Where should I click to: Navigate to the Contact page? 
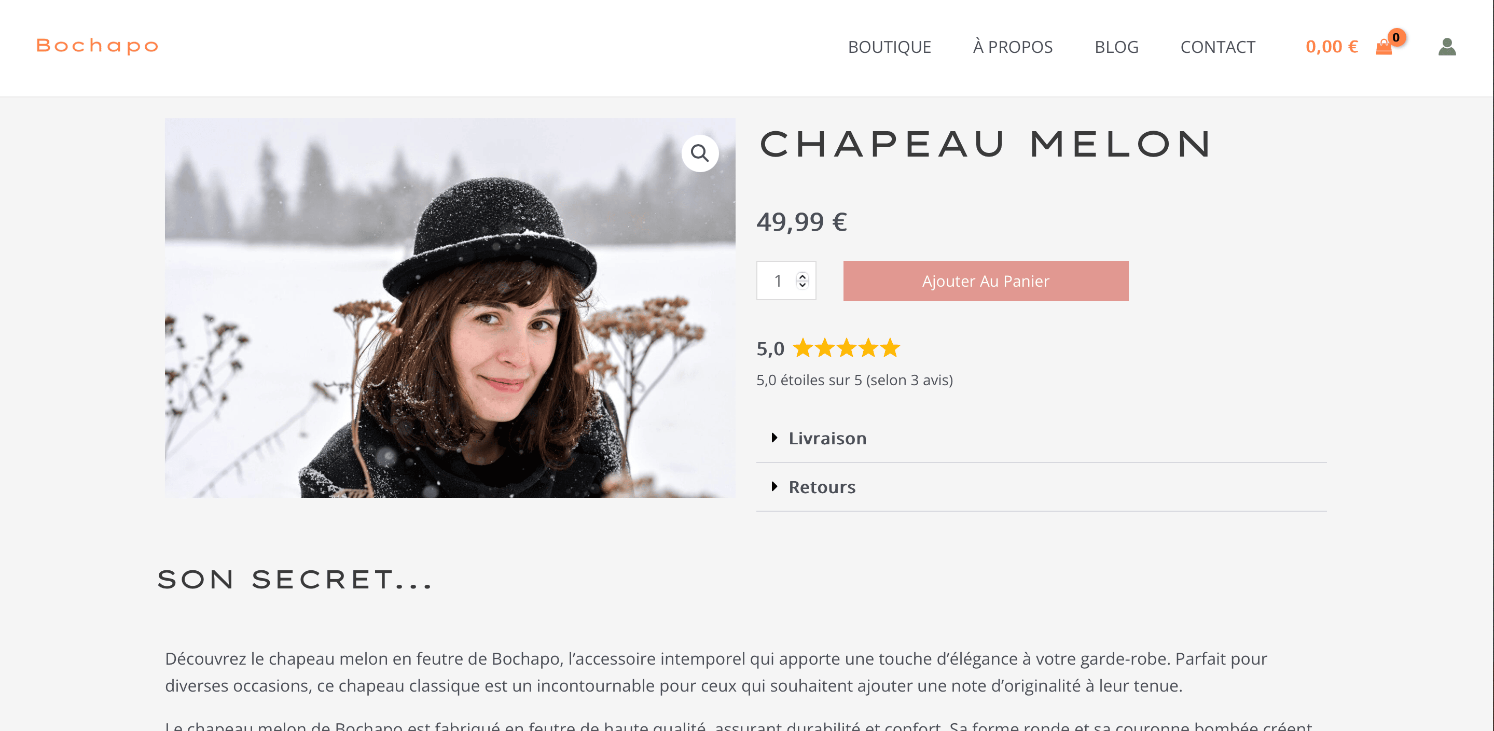[1218, 47]
